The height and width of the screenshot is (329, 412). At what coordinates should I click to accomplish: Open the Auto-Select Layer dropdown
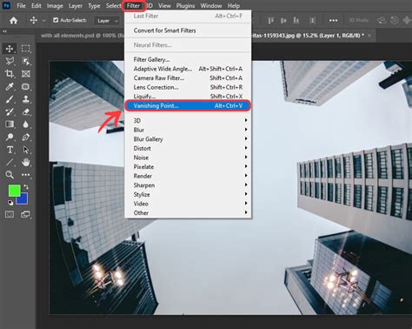(x=108, y=21)
